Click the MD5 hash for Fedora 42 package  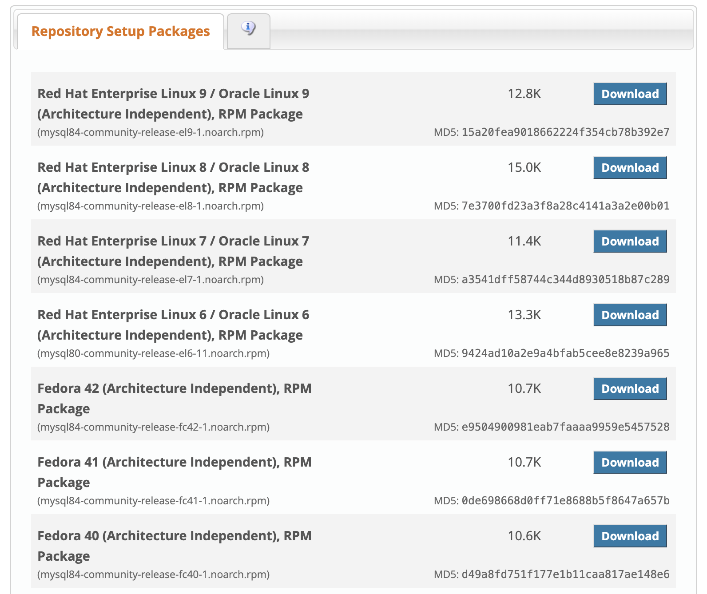point(565,427)
